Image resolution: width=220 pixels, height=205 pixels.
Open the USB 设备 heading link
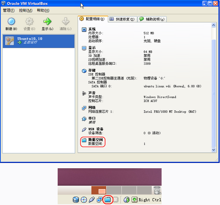(96, 129)
